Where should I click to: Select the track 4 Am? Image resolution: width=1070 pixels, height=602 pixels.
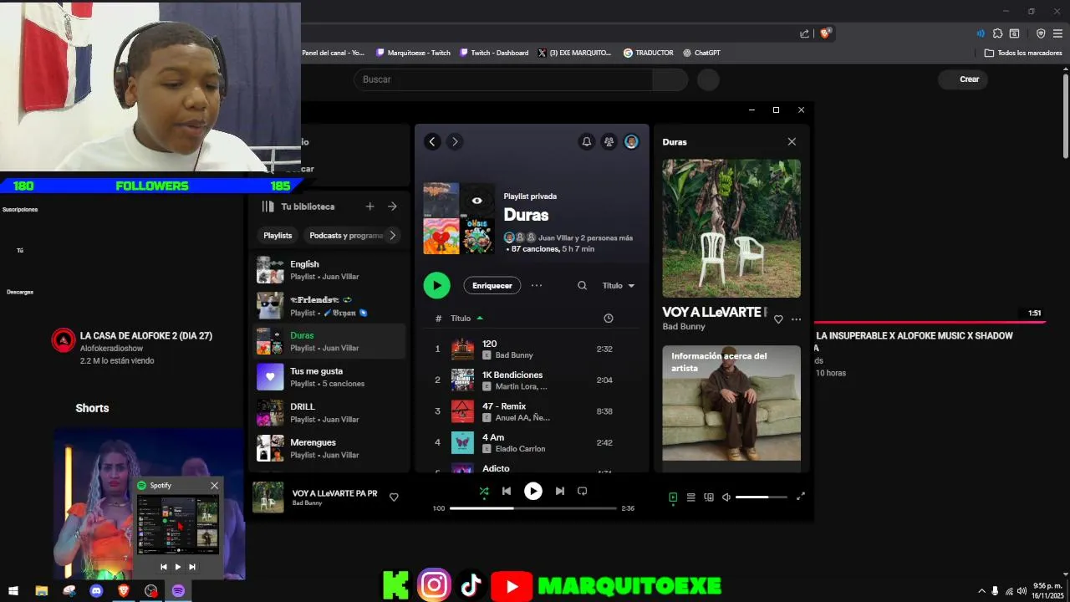point(533,442)
